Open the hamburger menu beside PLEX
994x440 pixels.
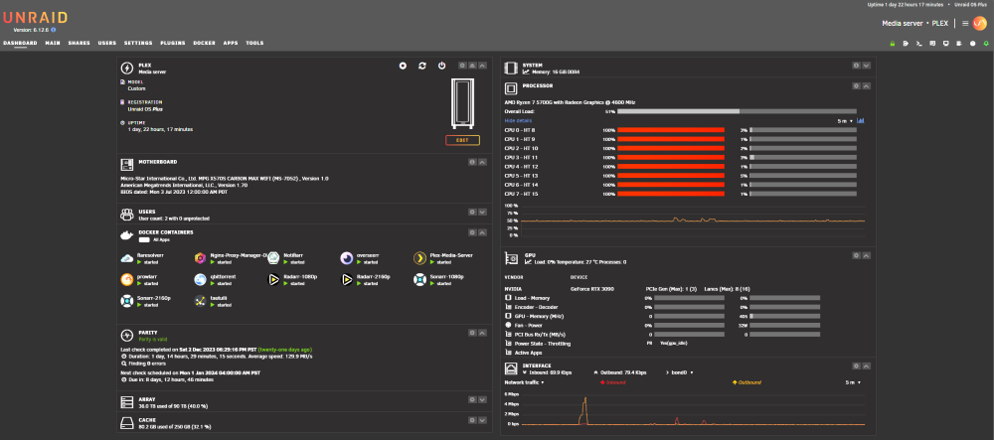[965, 24]
